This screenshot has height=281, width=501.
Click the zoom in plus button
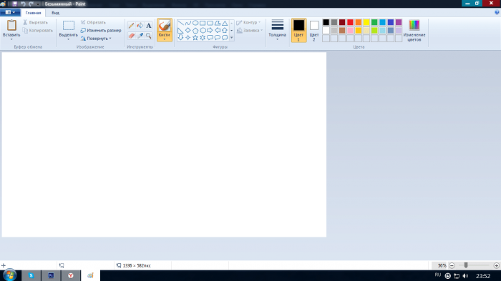496,266
